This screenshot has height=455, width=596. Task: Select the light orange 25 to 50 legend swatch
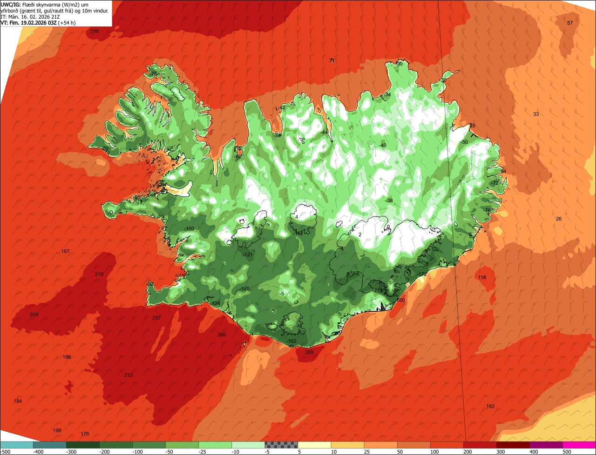click(381, 445)
